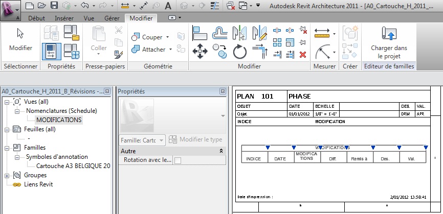Click the Modifier ribbon tab
443x214 pixels.
[141, 18]
